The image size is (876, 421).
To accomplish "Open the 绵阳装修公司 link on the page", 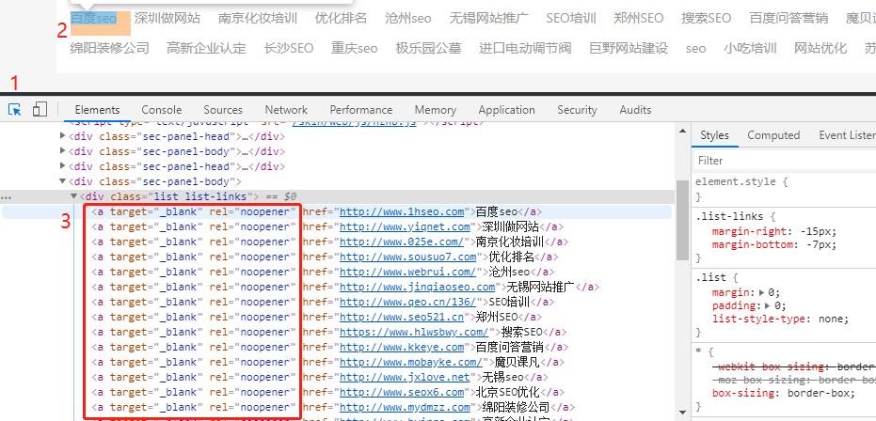I will click(x=109, y=48).
